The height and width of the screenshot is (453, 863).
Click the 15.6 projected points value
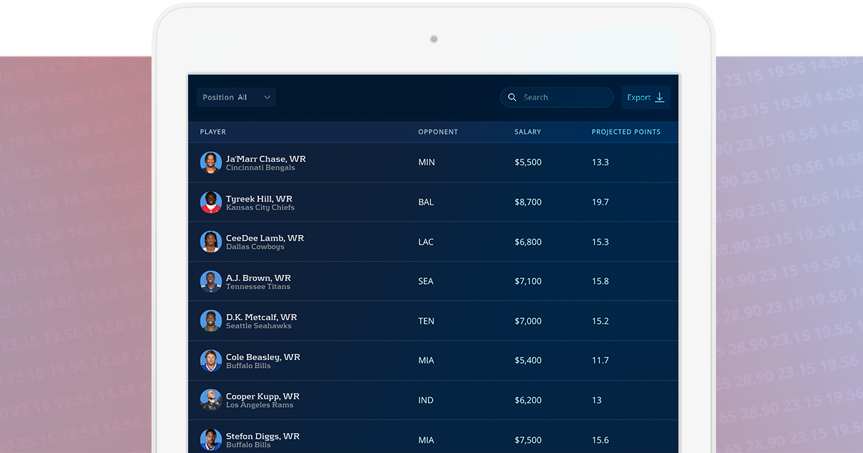600,440
